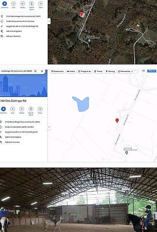Click Add a missing place in road map panel
Image resolution: width=157 pixels, height=232 pixels.
(x=13, y=137)
